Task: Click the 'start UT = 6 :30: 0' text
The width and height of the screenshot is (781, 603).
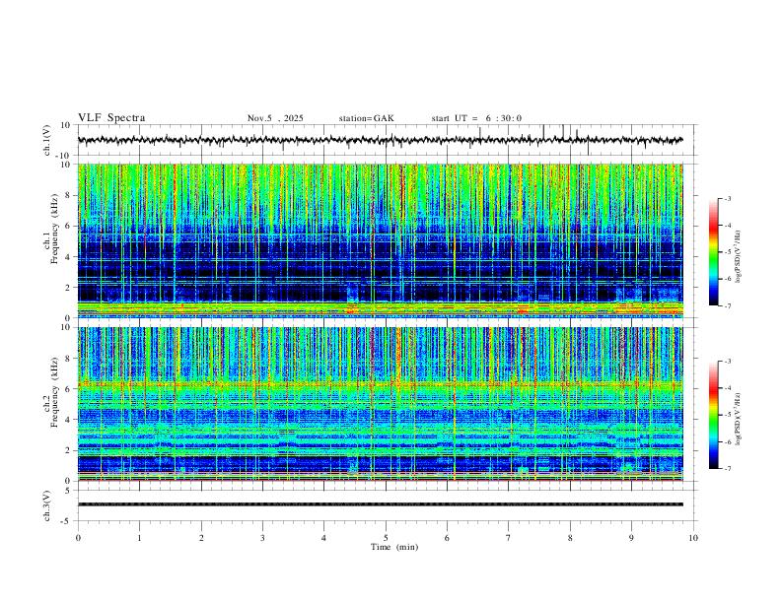Action: [476, 118]
